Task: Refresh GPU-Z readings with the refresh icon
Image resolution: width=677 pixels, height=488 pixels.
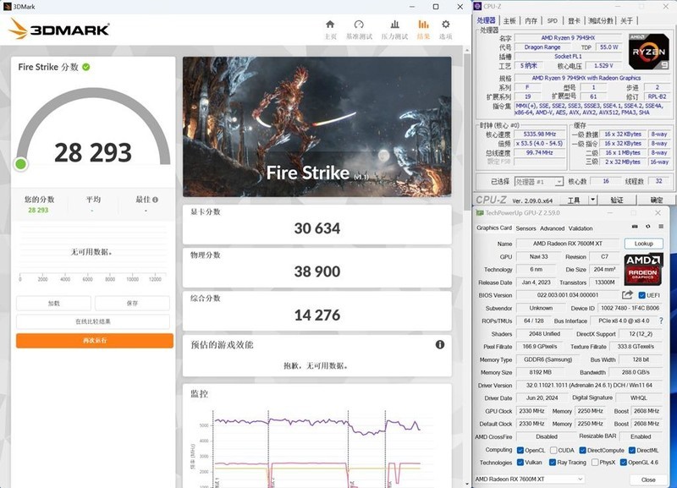Action: click(647, 228)
